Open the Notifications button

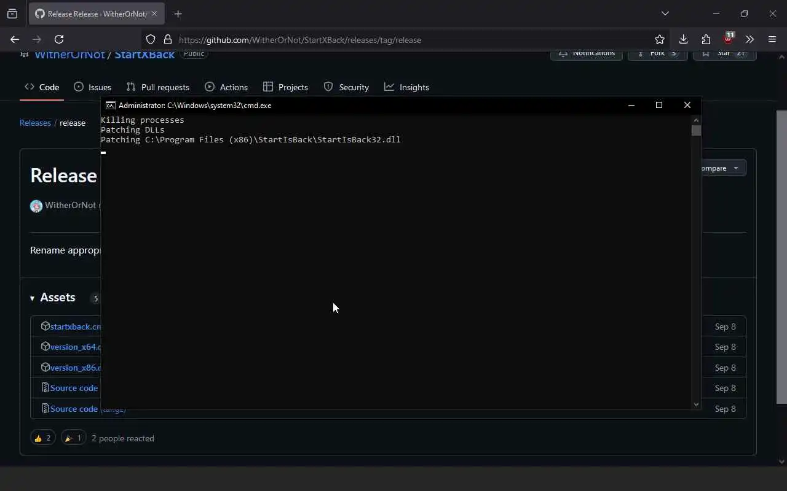coord(586,54)
